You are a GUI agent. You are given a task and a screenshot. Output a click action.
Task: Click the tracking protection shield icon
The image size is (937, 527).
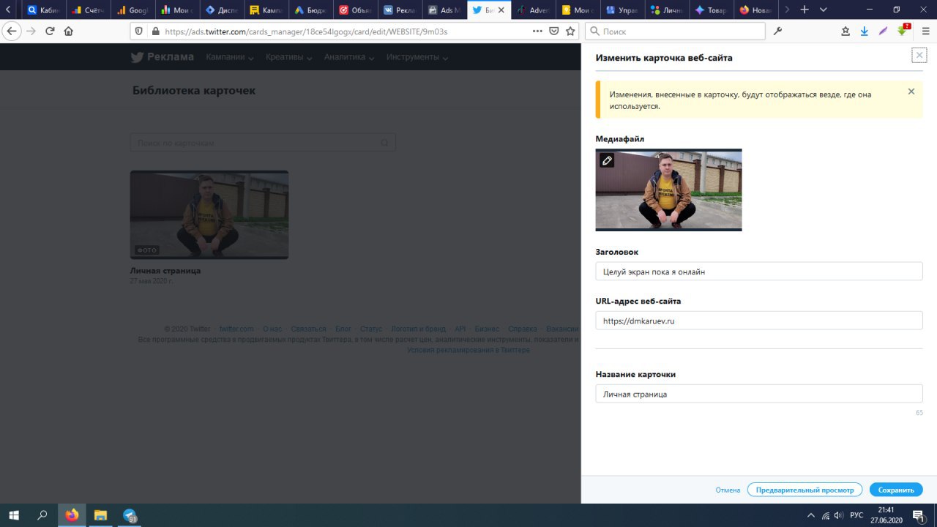point(141,31)
